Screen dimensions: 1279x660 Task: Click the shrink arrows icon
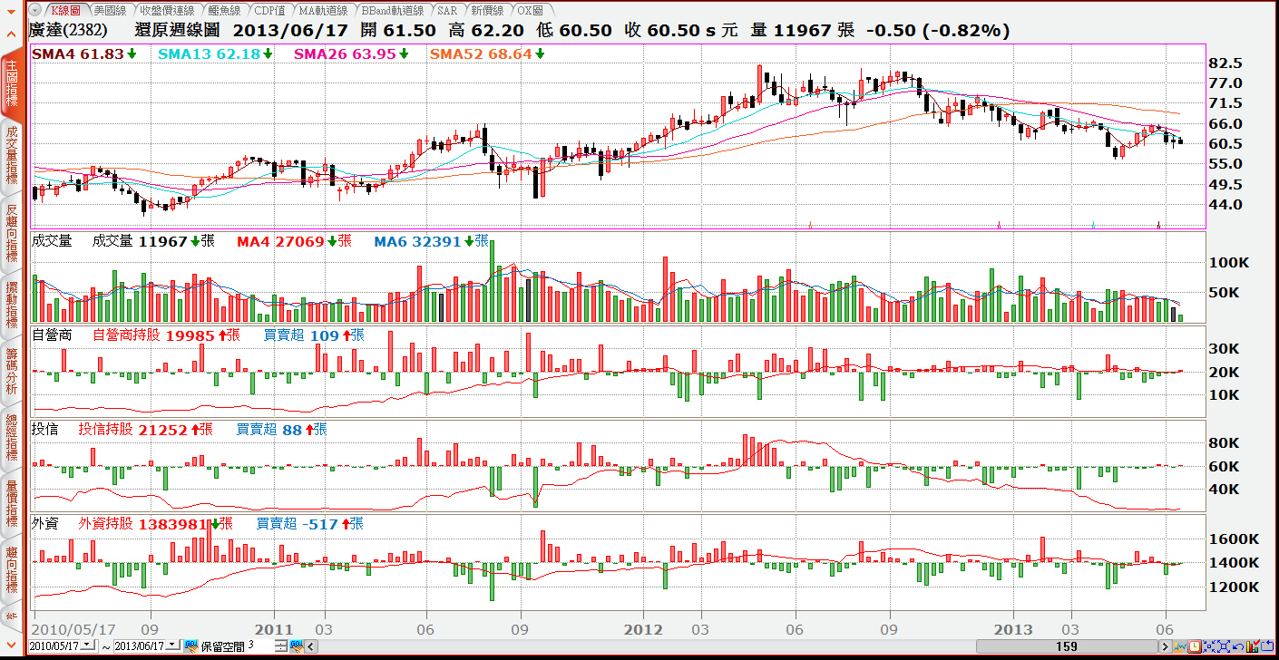(x=1209, y=645)
